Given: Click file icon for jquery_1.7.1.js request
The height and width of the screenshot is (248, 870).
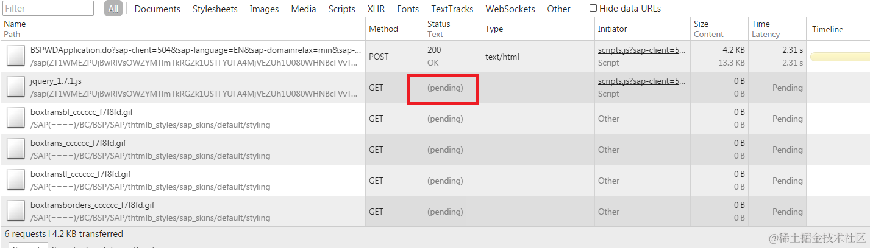Looking at the screenshot, I should point(15,88).
